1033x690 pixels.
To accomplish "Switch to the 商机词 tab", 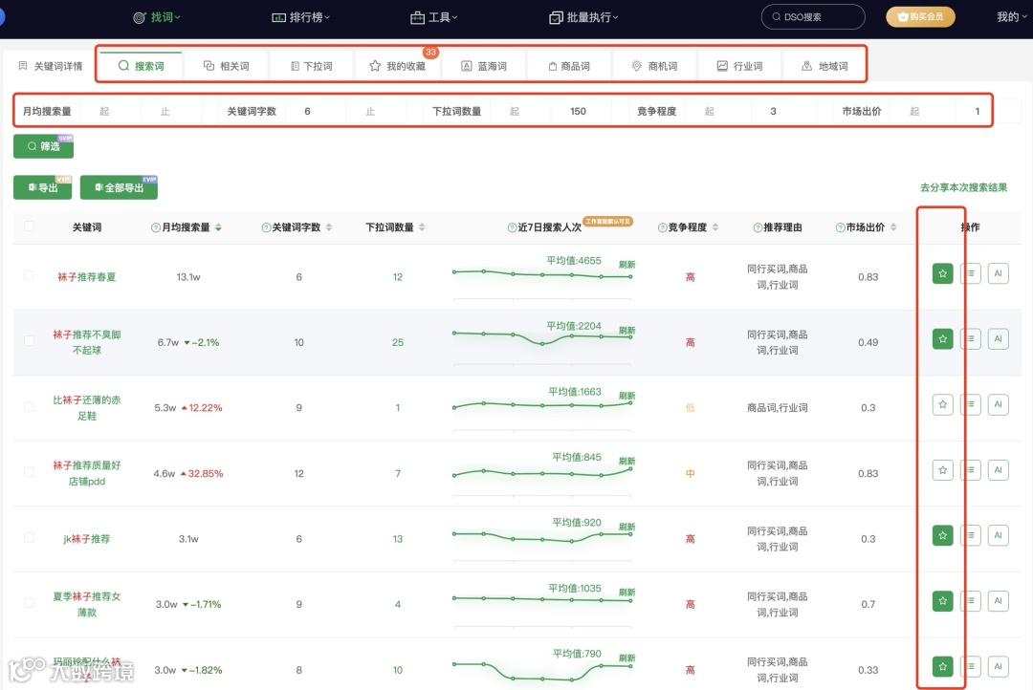I will pyautogui.click(x=654, y=66).
